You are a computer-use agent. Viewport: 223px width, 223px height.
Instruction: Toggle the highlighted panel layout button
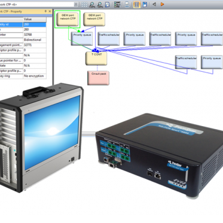[x=136, y=4]
